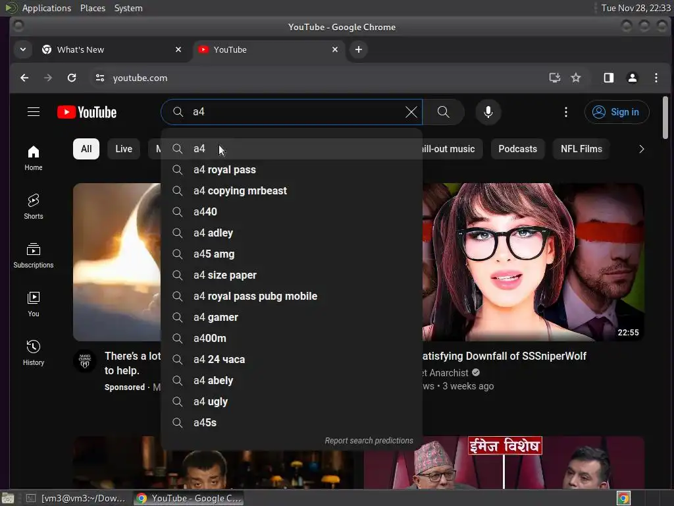Choose suggestion 'a4 adley'
Viewport: 674px width, 506px height.
click(292, 233)
